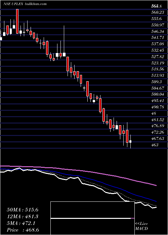This screenshot has height=235, width=168.
Task: Click the white MACD line inside the box
Action: (91, 218)
